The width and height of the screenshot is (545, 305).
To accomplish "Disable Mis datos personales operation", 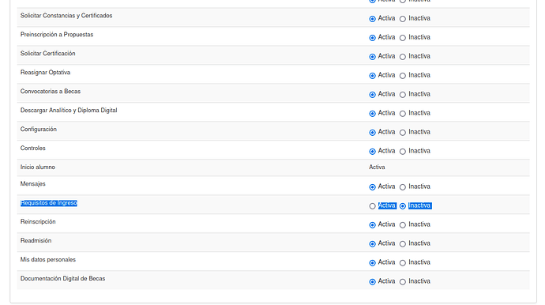I will [x=403, y=263].
